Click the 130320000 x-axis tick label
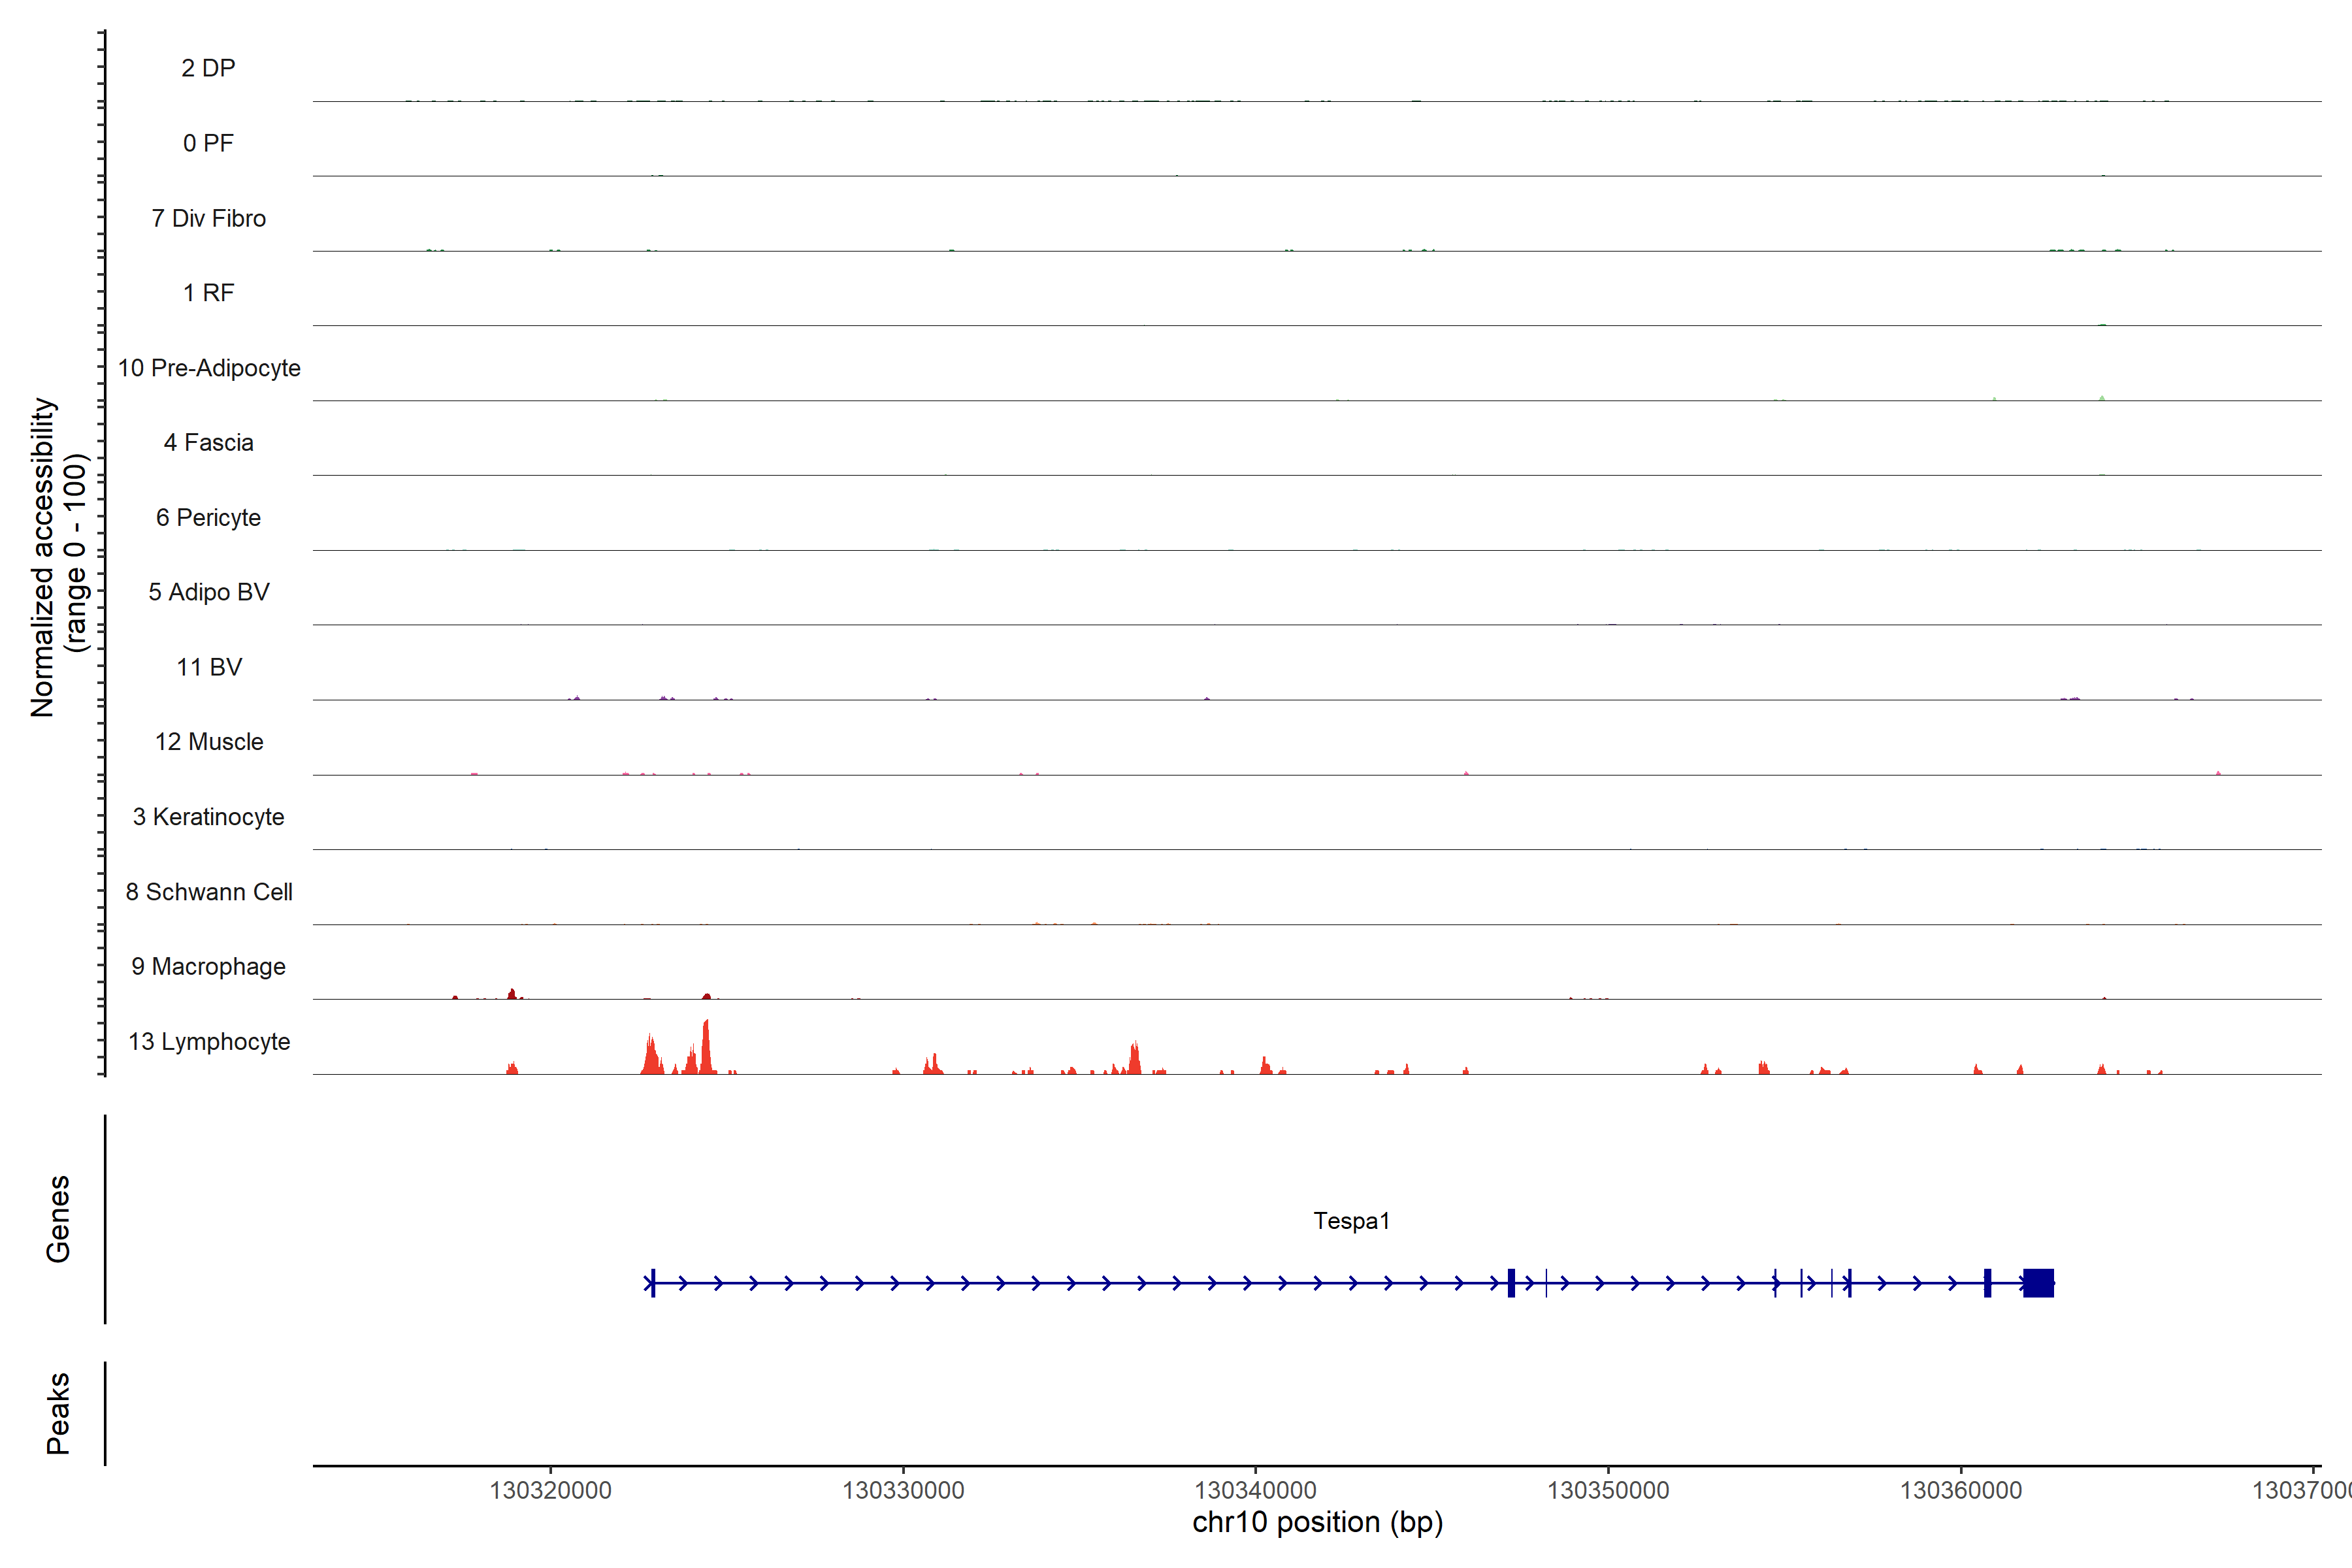This screenshot has height=1568, width=2352. (x=550, y=1490)
